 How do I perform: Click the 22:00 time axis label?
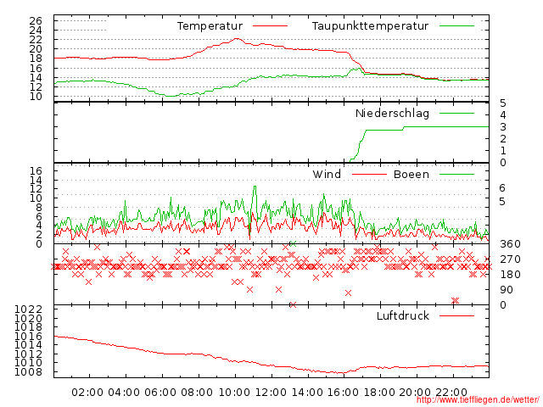(451, 393)
